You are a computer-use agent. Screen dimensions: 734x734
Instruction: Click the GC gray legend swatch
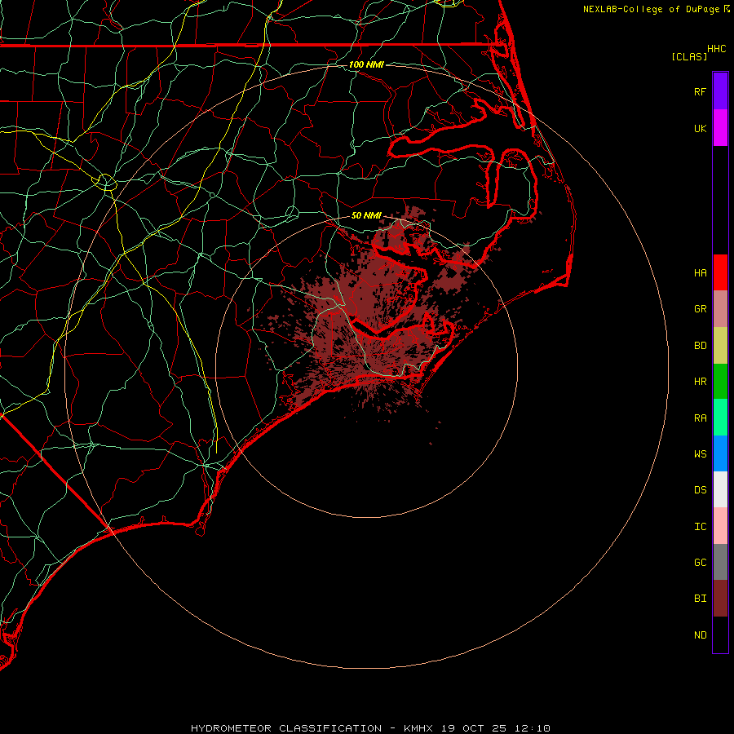720,562
